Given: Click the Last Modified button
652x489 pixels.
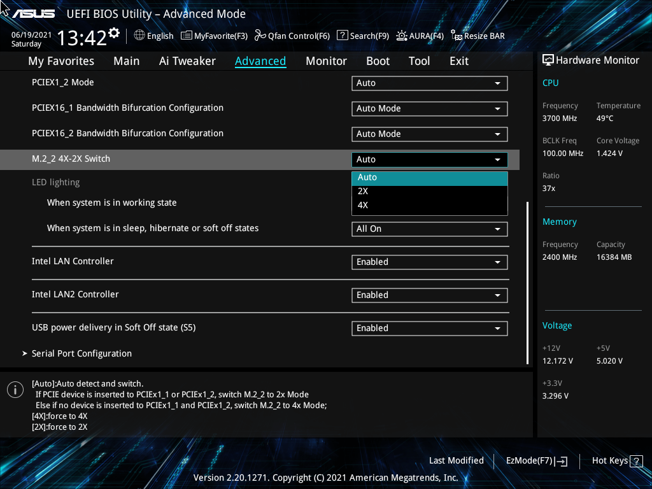Looking at the screenshot, I should point(456,460).
